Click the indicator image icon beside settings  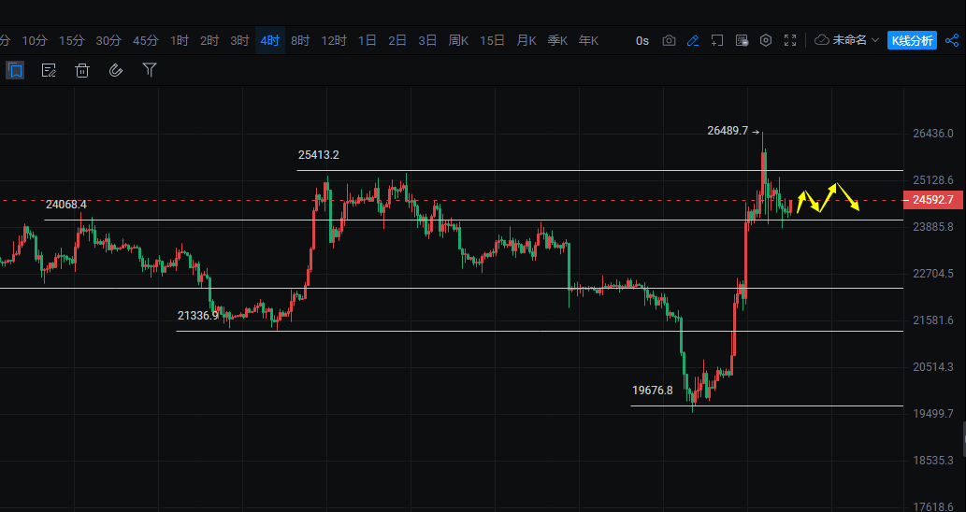click(742, 40)
